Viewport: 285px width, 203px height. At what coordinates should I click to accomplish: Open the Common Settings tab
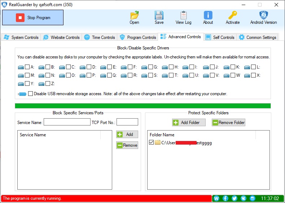tap(258, 37)
